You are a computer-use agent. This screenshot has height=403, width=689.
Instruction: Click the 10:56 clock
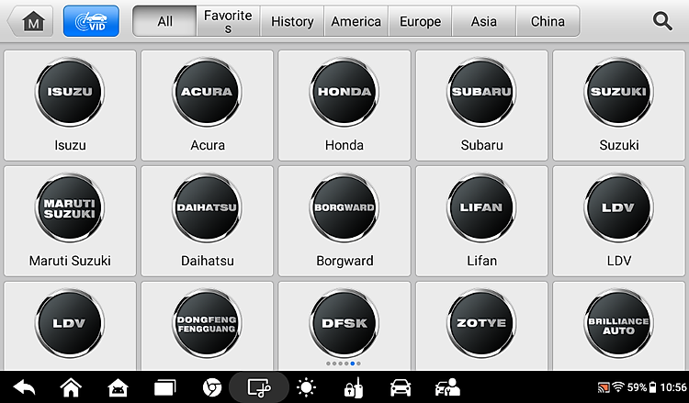(x=672, y=387)
